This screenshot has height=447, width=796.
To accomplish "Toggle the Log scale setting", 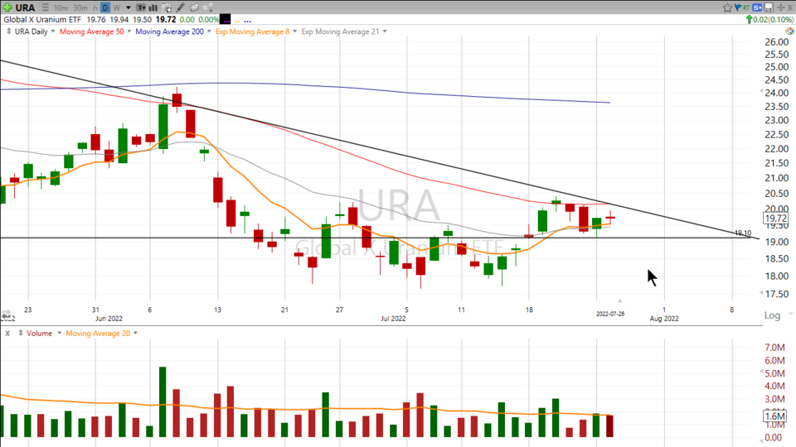I will point(772,315).
